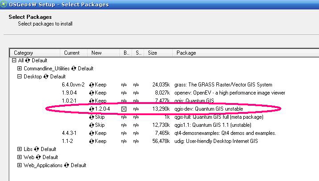
Task: Click the Current column header
Action: click(73, 53)
